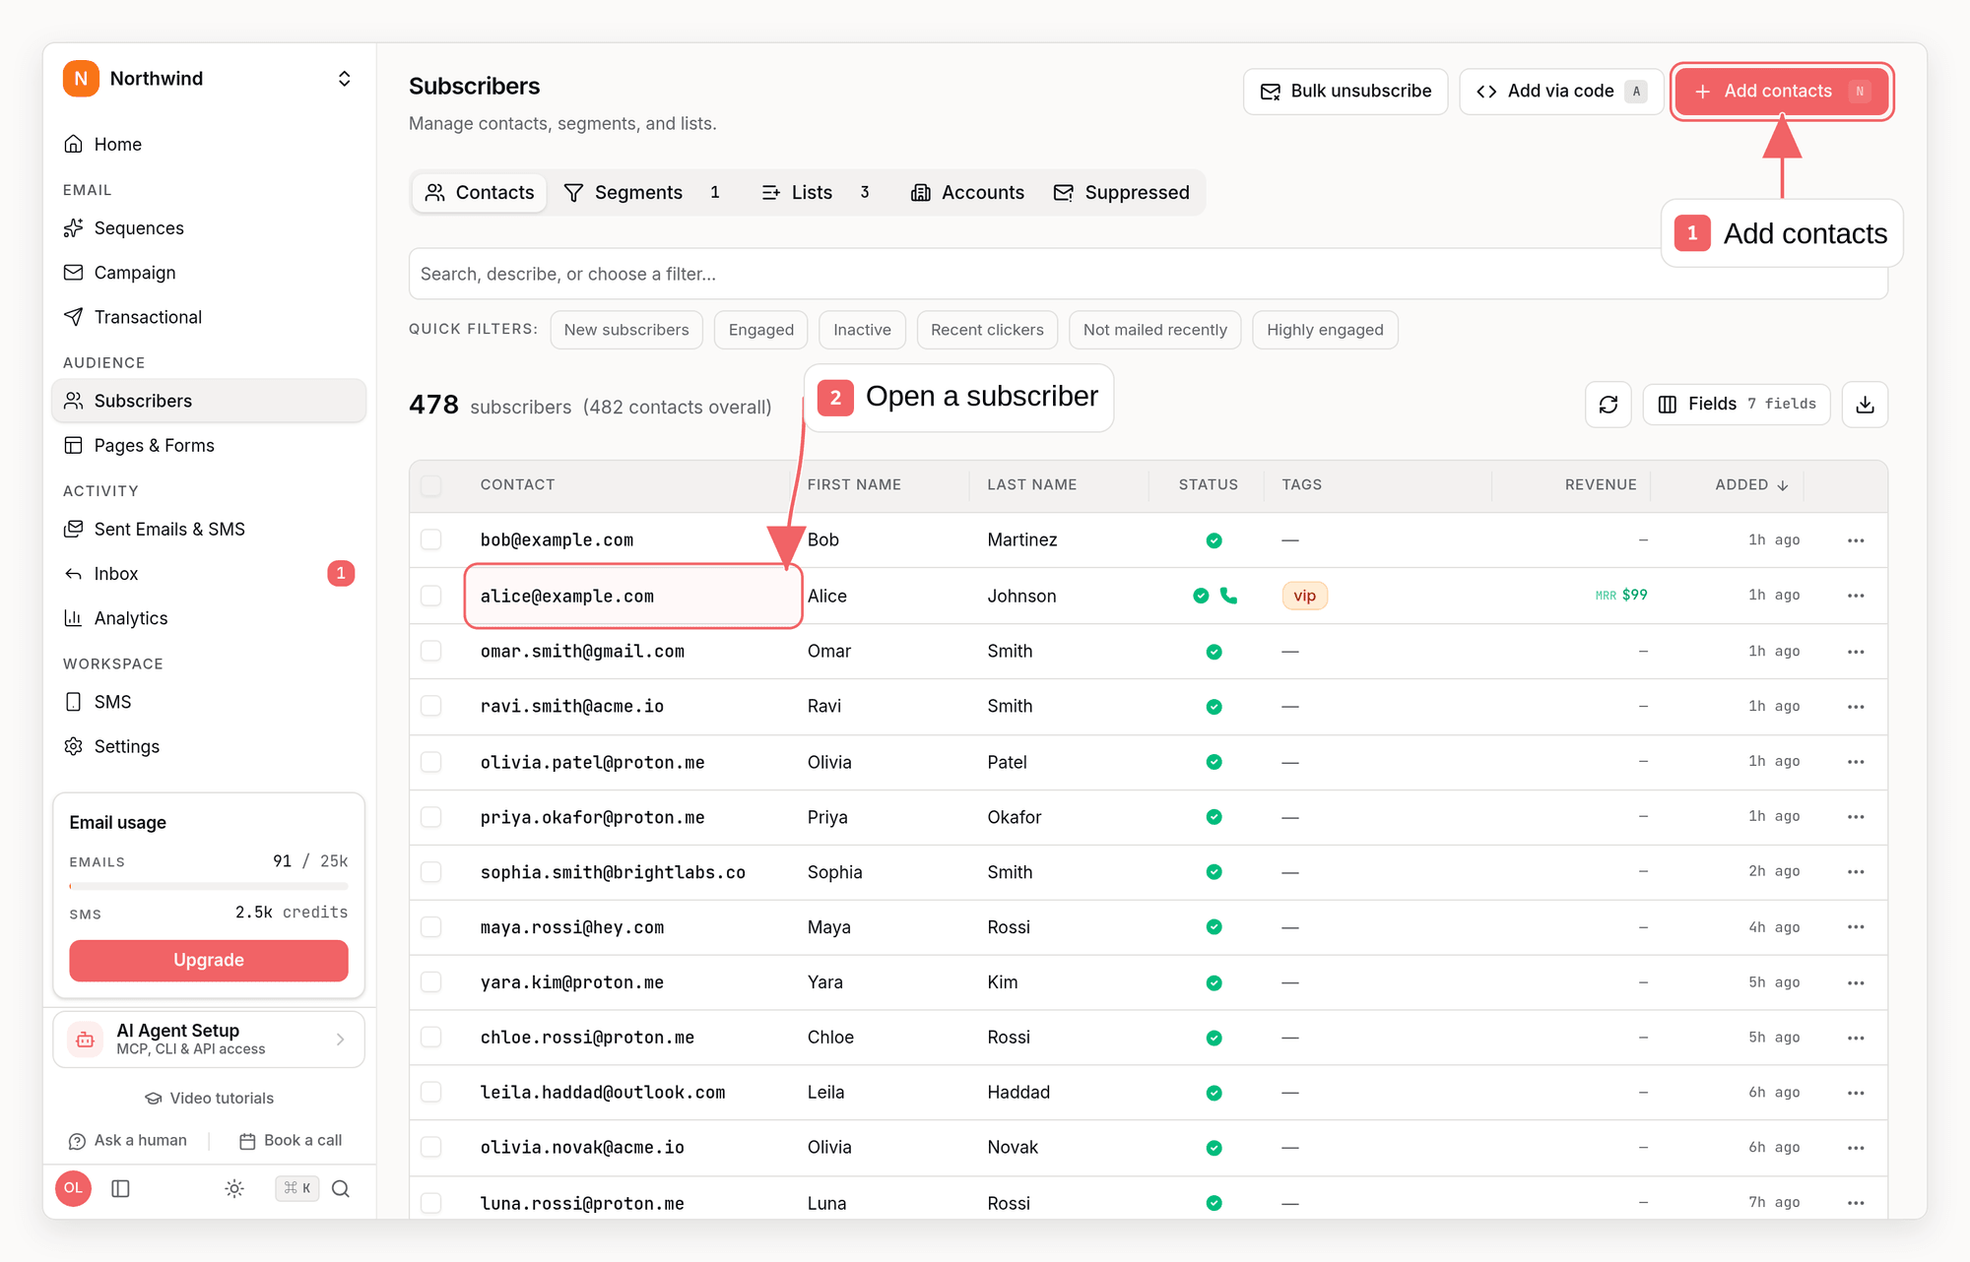
Task: Open row actions for maya.rossi@hey.com
Action: [x=1856, y=927]
